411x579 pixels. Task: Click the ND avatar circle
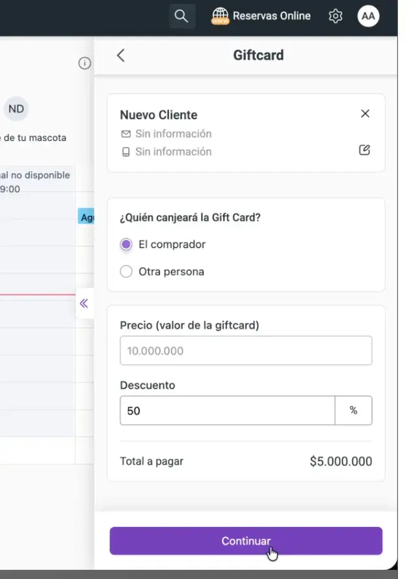tap(16, 109)
